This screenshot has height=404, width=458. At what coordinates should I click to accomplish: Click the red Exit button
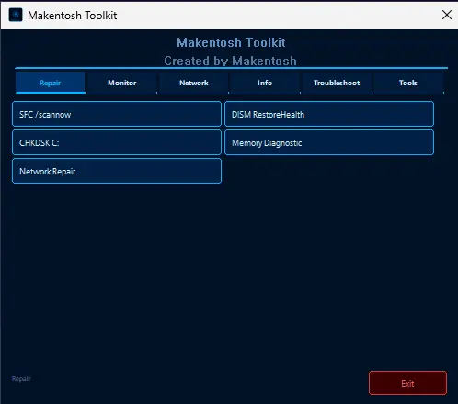click(407, 383)
